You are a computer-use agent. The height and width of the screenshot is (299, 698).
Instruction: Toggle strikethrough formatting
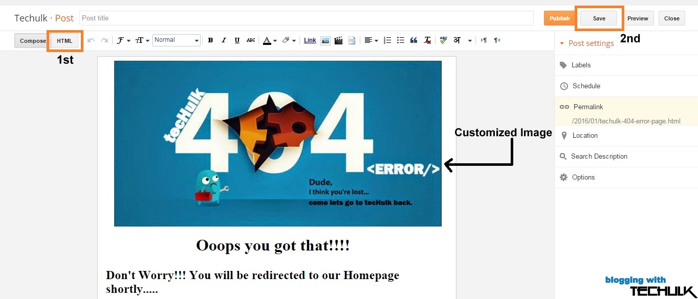[251, 40]
